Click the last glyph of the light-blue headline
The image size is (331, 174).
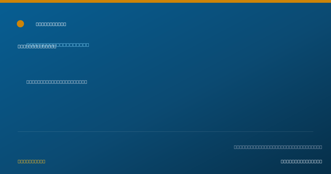tap(87, 45)
